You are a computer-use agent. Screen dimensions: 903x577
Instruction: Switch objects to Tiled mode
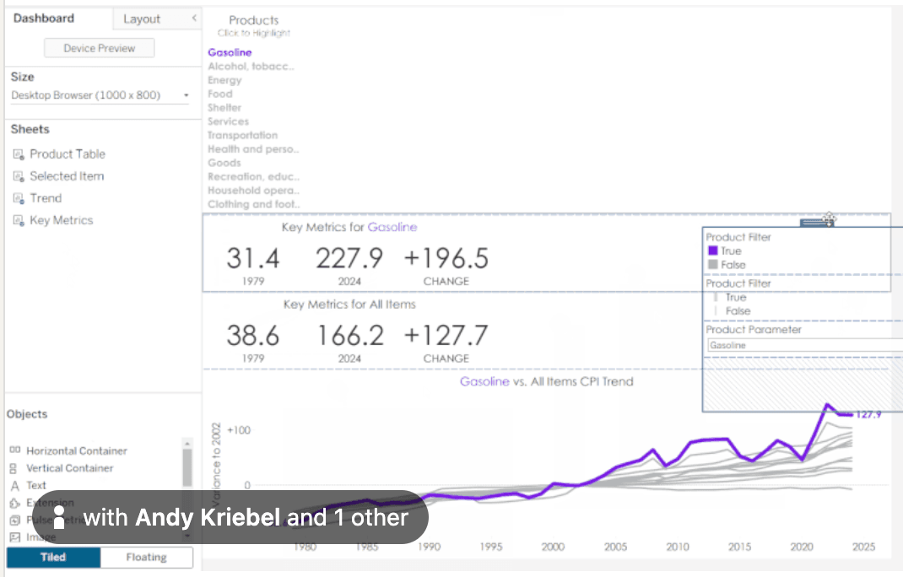tap(53, 558)
